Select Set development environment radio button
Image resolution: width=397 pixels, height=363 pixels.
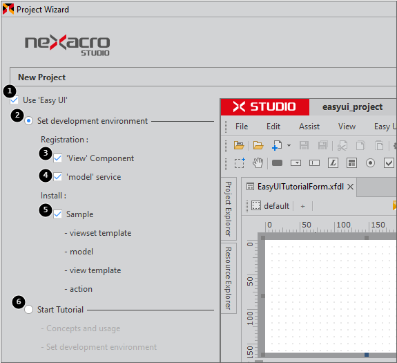click(x=28, y=121)
